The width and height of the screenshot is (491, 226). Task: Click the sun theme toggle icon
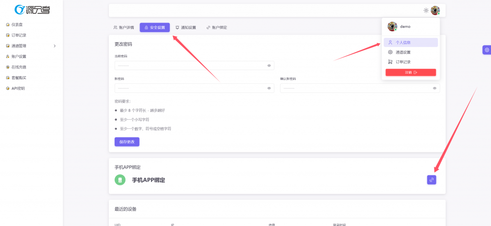pyautogui.click(x=426, y=11)
